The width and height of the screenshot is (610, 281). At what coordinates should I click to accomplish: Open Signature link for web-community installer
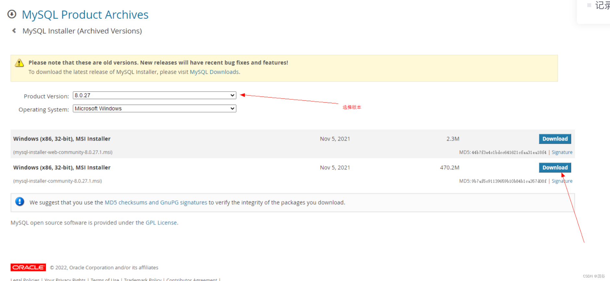pos(562,152)
